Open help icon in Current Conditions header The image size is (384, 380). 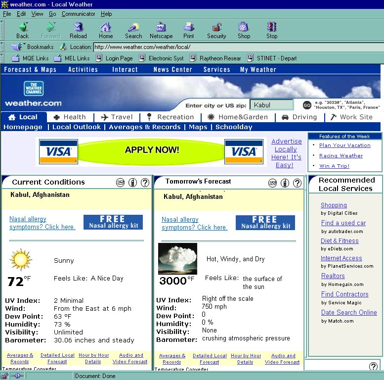145,183
